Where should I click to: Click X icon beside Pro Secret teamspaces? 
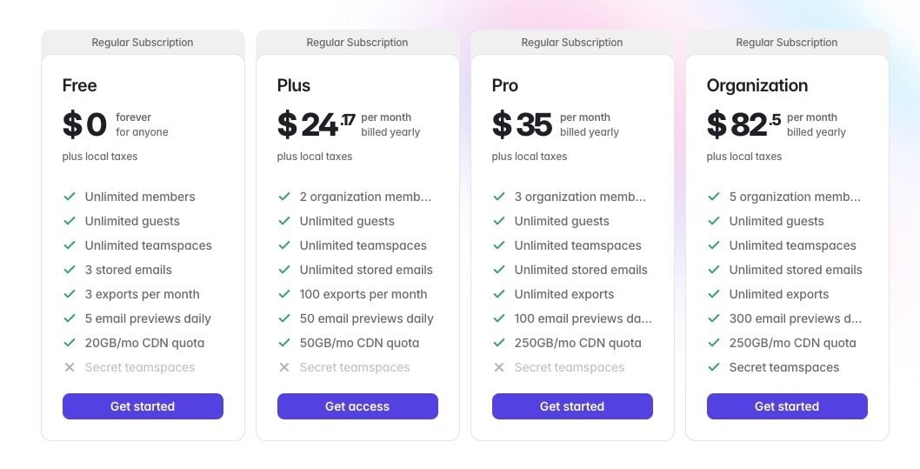pyautogui.click(x=499, y=367)
